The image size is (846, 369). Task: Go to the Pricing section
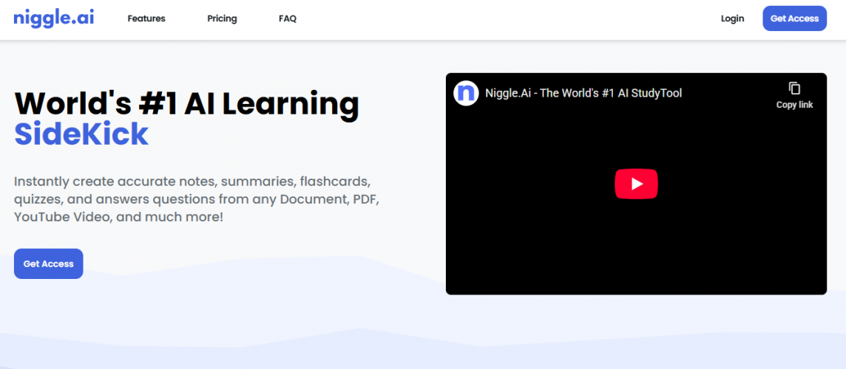point(222,18)
